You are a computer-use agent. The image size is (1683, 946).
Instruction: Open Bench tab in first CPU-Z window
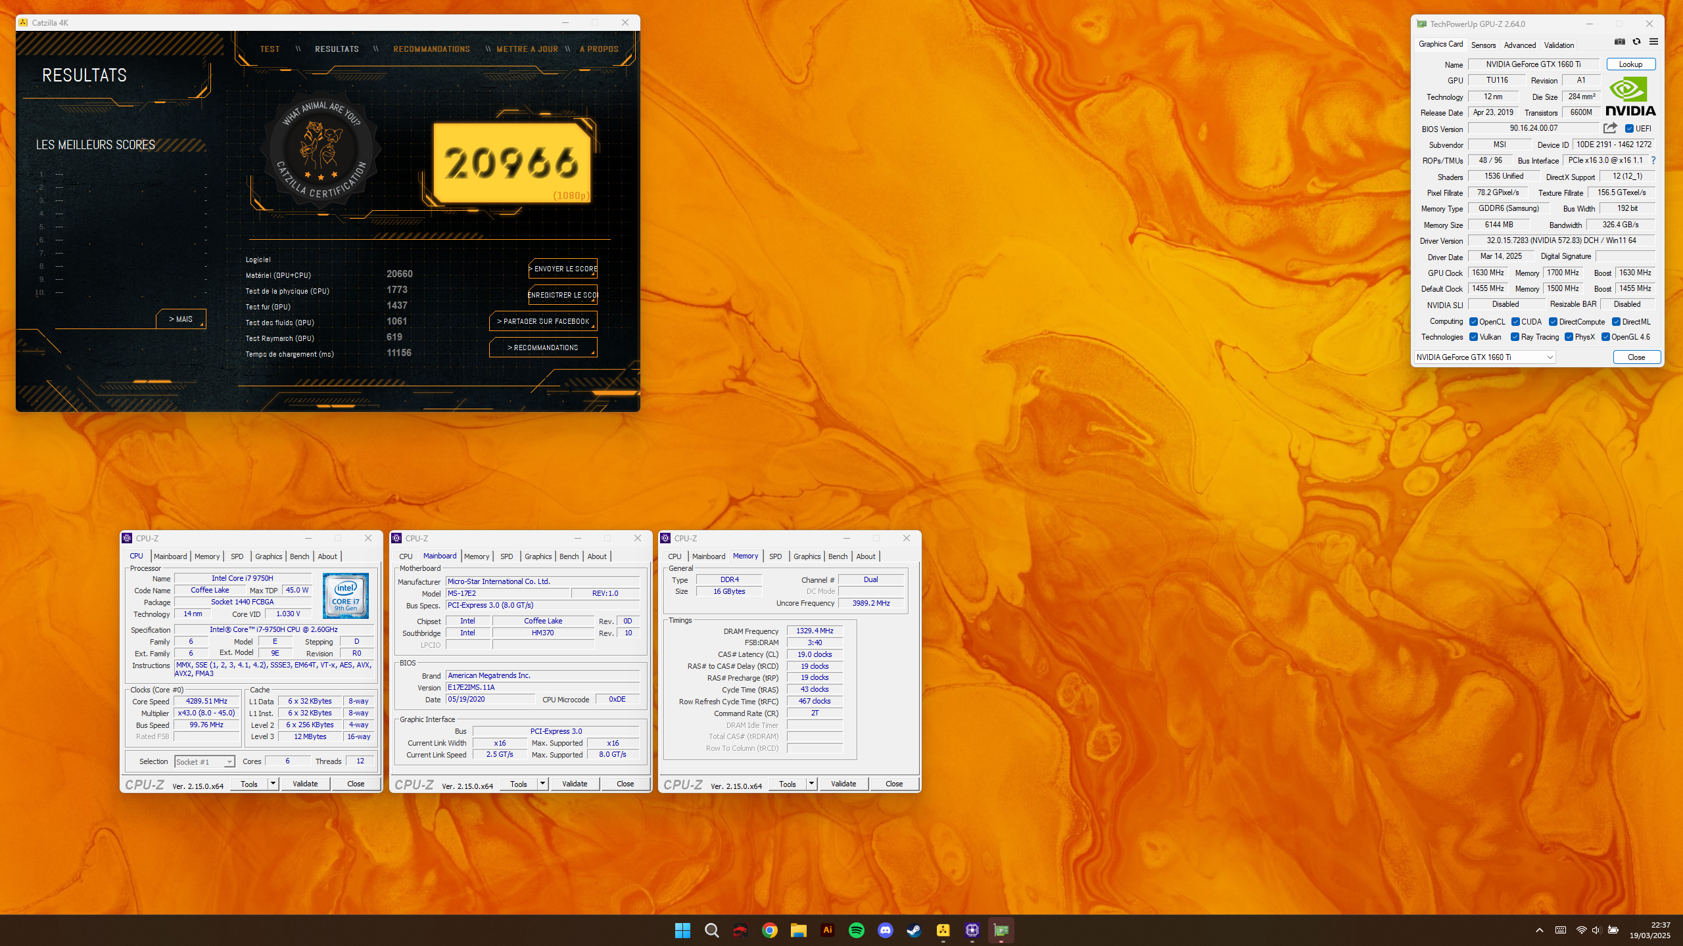(x=299, y=556)
